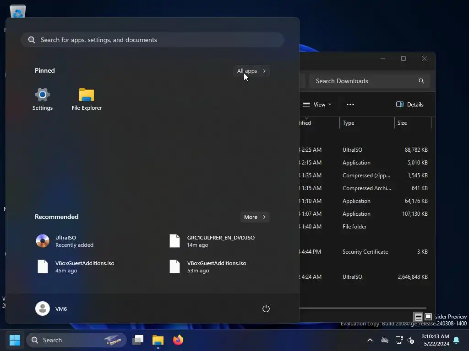Image resolution: width=469 pixels, height=351 pixels.
Task: Sort by the Type column header
Action: (367, 122)
